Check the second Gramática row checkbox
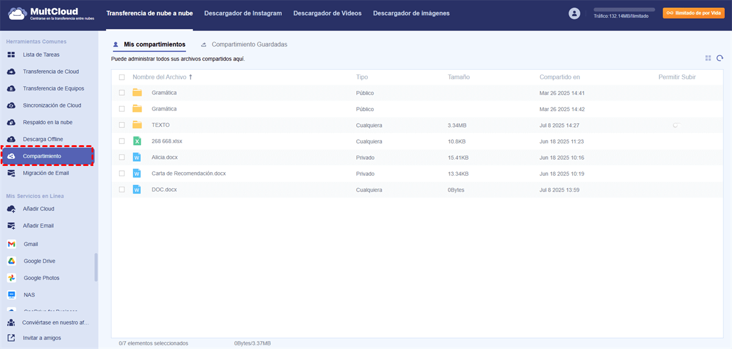732x349 pixels. [x=122, y=109]
